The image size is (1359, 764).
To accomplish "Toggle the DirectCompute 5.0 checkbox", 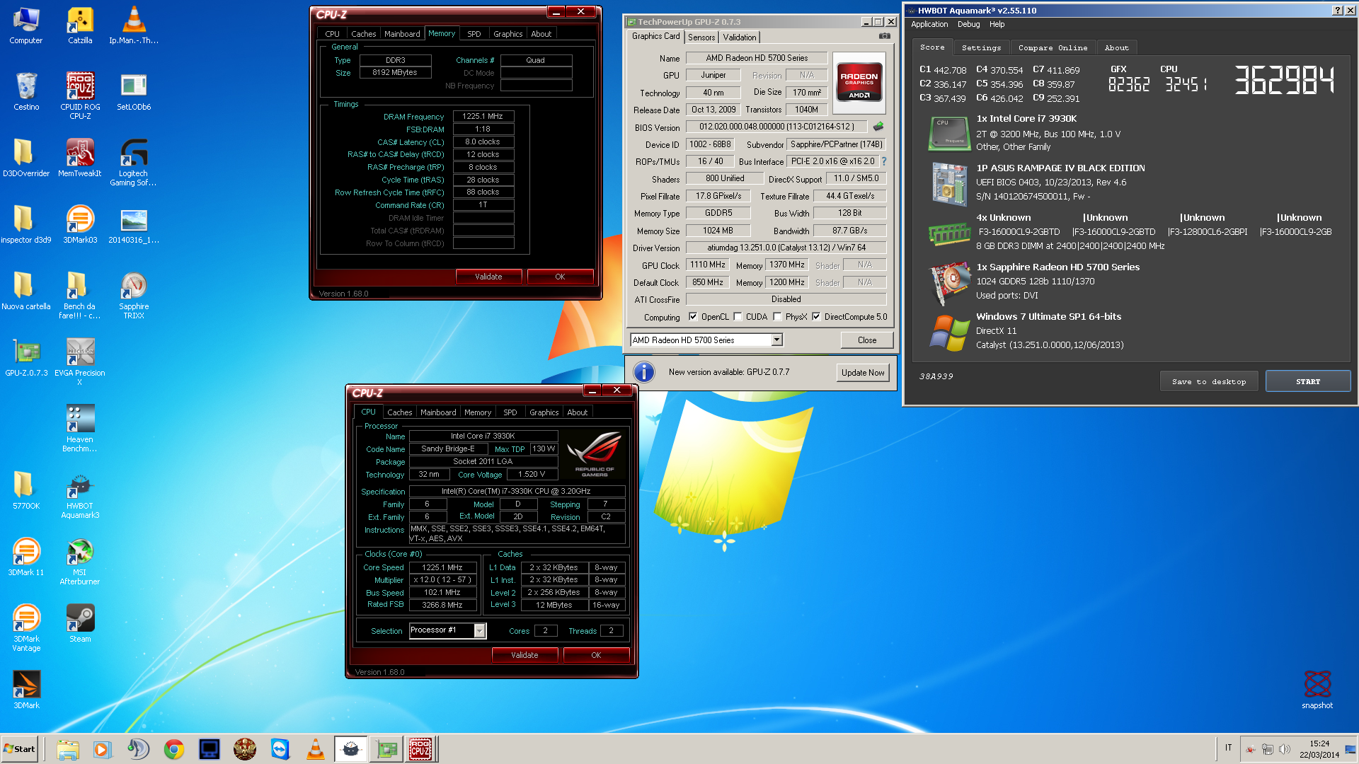I will point(816,317).
